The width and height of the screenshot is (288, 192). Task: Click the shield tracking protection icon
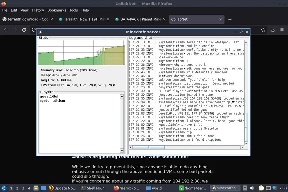(x=33, y=30)
